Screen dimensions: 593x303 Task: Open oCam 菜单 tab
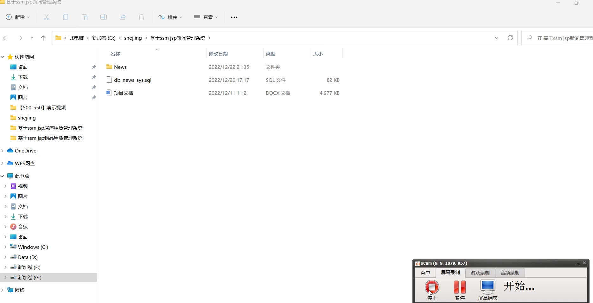click(x=425, y=273)
